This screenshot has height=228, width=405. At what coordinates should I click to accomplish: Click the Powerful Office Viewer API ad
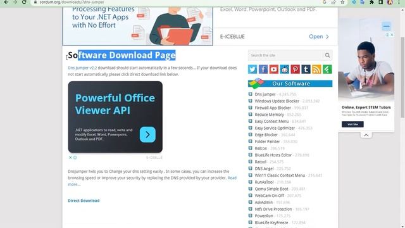click(115, 117)
